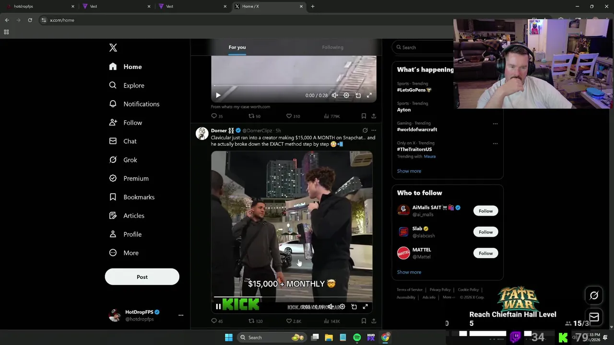Screen dimensions: 614x345
Task: Open Bookmarks in the sidebar
Action: pyautogui.click(x=132, y=197)
